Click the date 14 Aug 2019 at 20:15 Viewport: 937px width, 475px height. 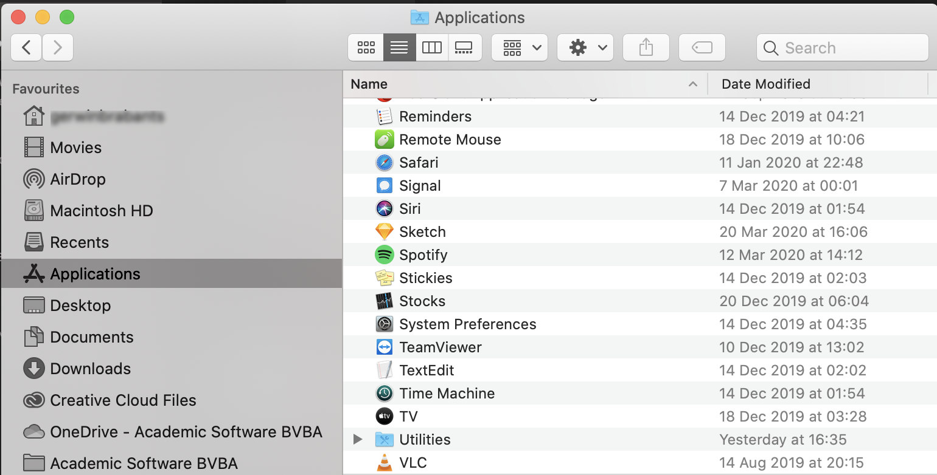[x=792, y=462]
